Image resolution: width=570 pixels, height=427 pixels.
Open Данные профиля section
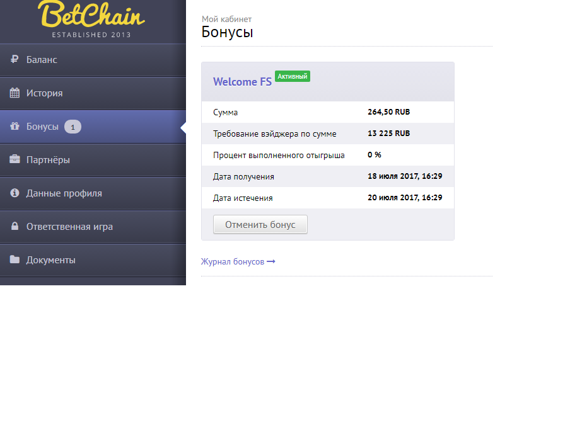(93, 193)
